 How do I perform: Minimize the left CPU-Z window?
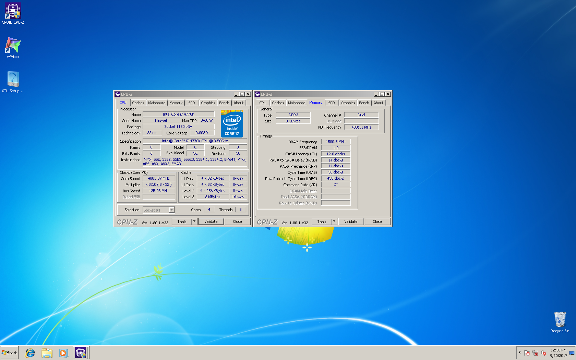(x=236, y=94)
